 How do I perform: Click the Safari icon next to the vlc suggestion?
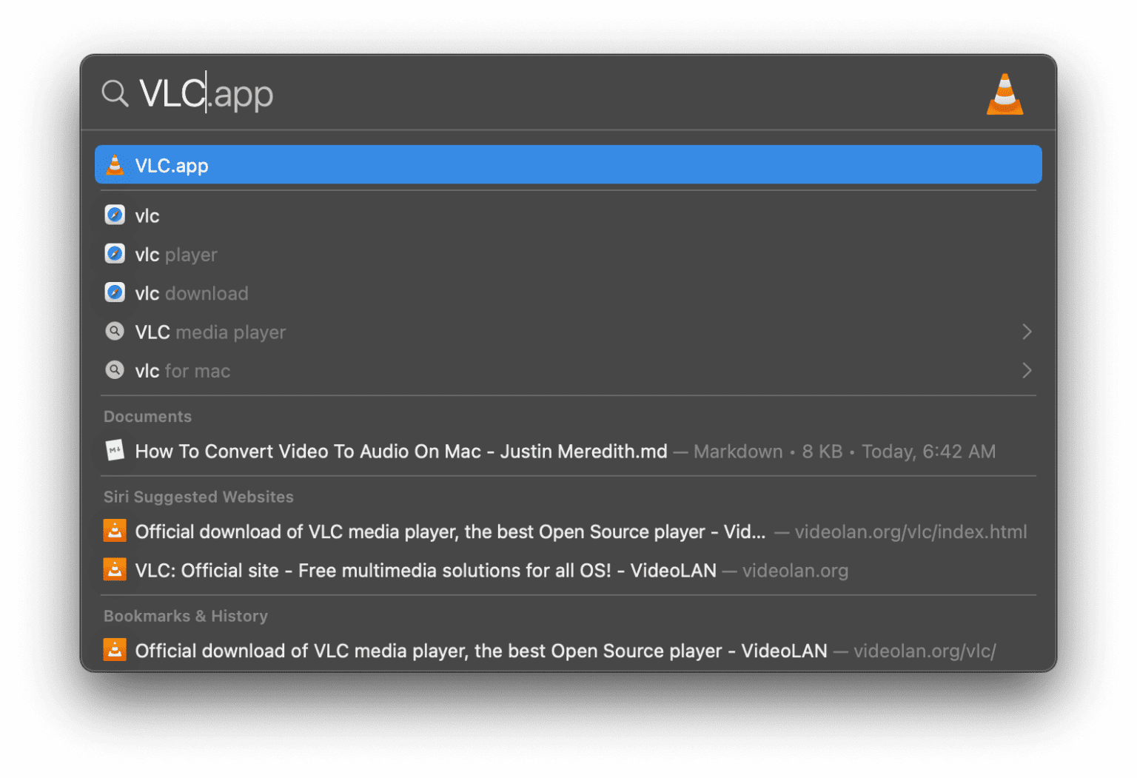115,215
